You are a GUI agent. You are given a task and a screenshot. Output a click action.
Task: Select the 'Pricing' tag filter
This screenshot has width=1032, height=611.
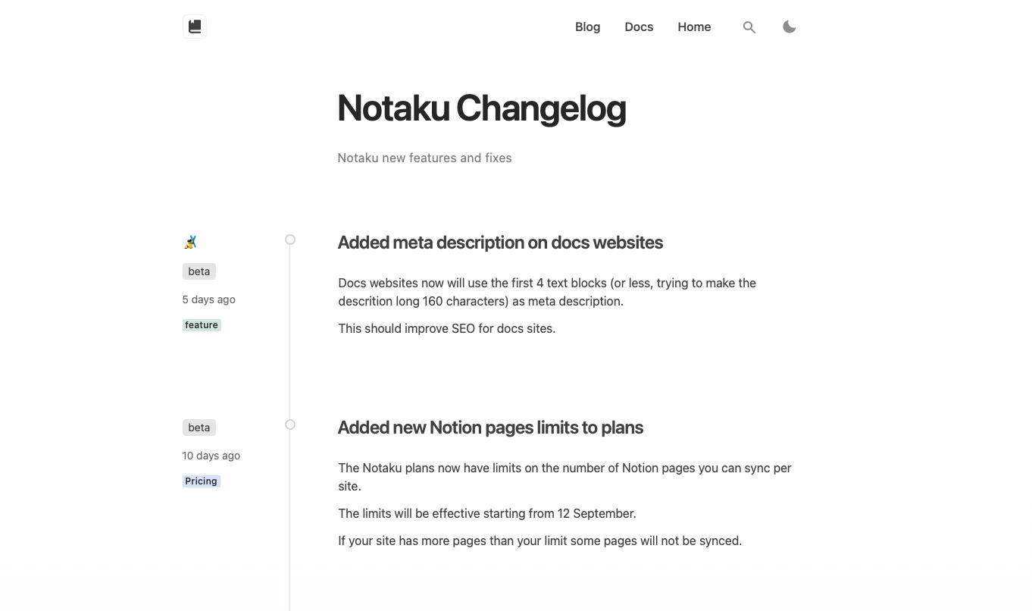pos(201,481)
